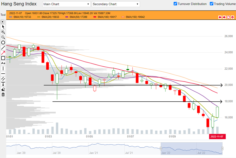Click the SMA(100) red legend swatch
Screen dimensions: 236x158
[x=95, y=17]
